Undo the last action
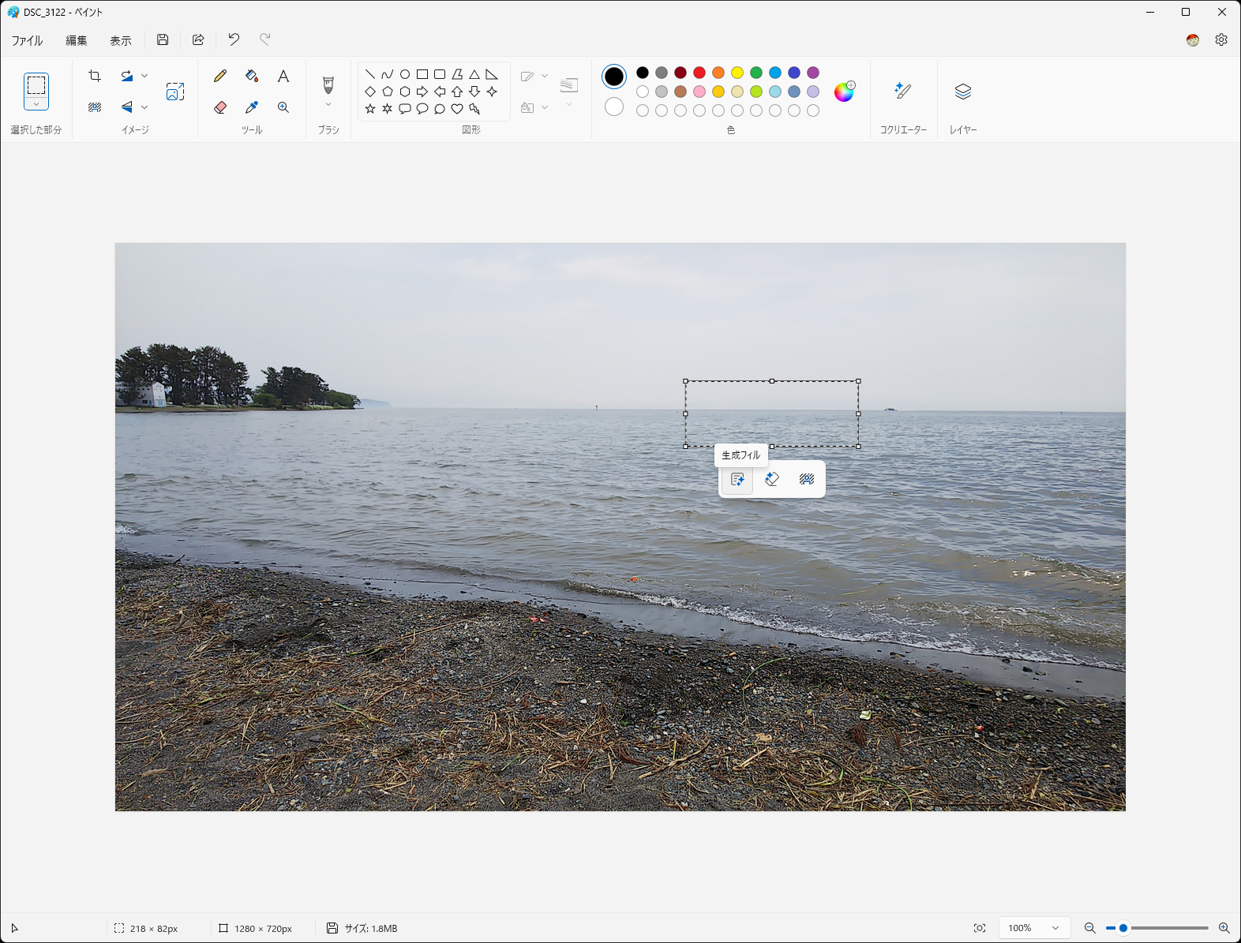The width and height of the screenshot is (1241, 943). coord(234,39)
